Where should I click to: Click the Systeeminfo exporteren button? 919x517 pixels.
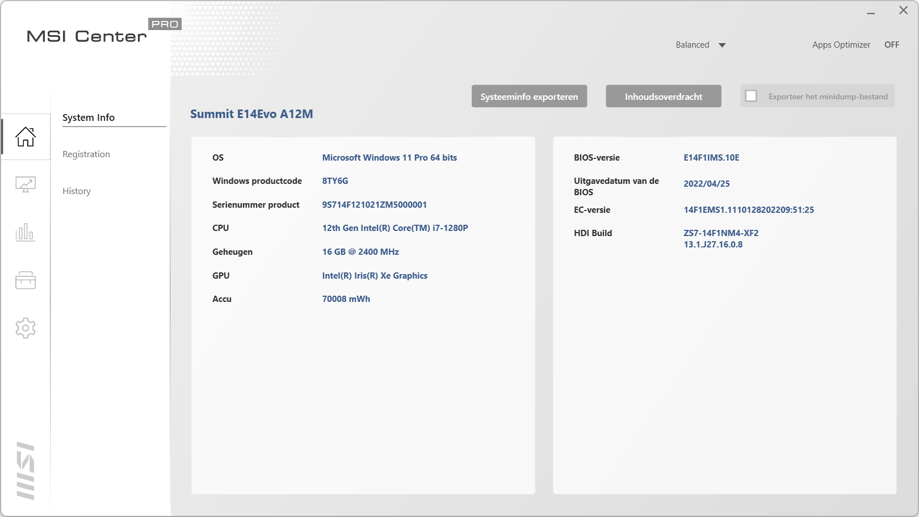(x=529, y=96)
